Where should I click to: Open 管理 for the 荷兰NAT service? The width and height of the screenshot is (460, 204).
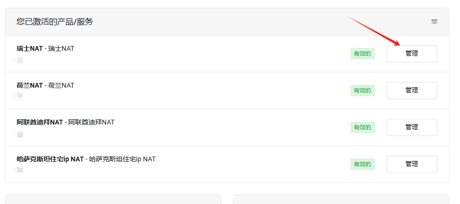(412, 91)
